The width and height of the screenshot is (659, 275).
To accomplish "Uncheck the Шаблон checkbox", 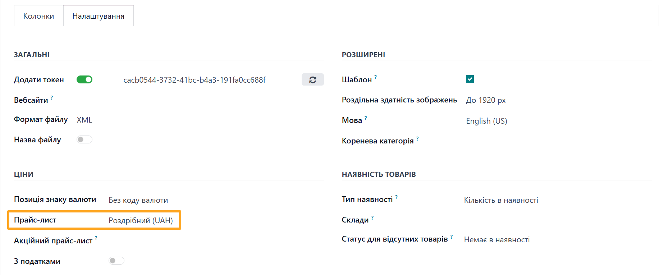I will (470, 79).
